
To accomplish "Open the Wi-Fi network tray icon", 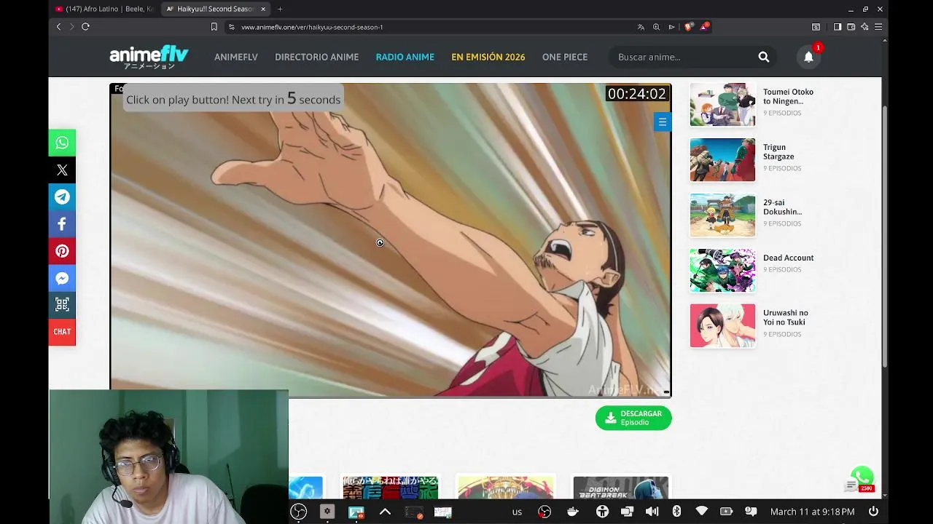I will pos(701,512).
